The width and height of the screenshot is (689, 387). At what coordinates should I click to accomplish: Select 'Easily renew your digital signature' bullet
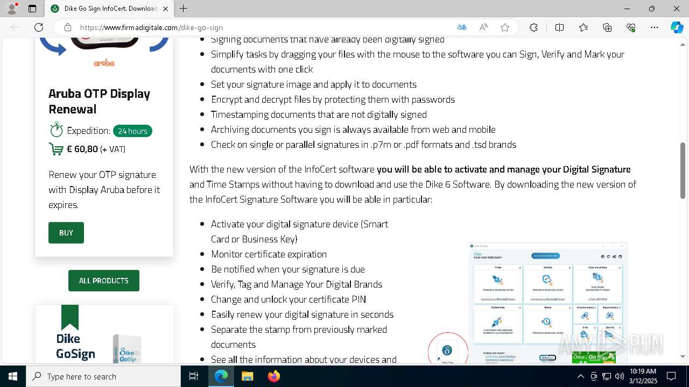pos(302,314)
